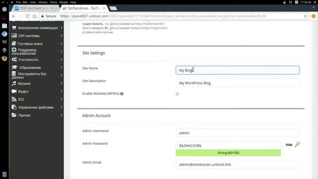Reload the page with the refresh icon
The image size is (318, 179).
click(x=27, y=16)
